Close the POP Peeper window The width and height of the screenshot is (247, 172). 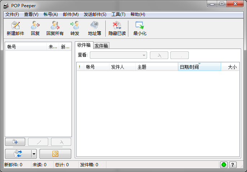(235, 4)
